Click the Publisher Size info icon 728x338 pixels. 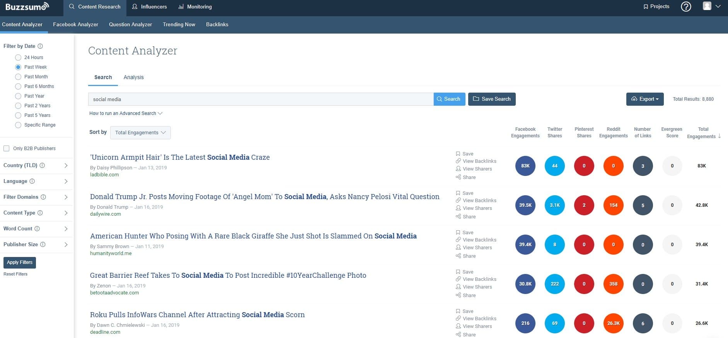pyautogui.click(x=43, y=244)
